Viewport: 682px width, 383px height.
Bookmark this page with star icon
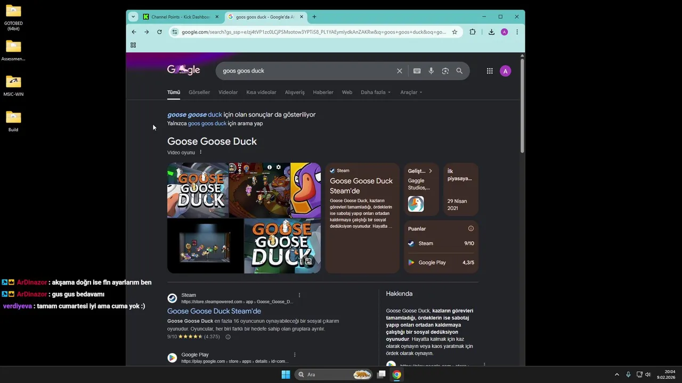pos(454,32)
